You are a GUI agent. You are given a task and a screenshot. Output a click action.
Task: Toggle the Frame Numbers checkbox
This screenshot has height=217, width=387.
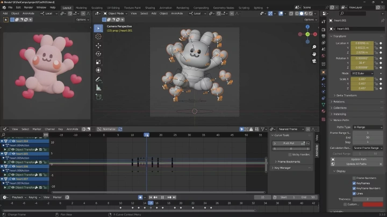(x=354, y=178)
